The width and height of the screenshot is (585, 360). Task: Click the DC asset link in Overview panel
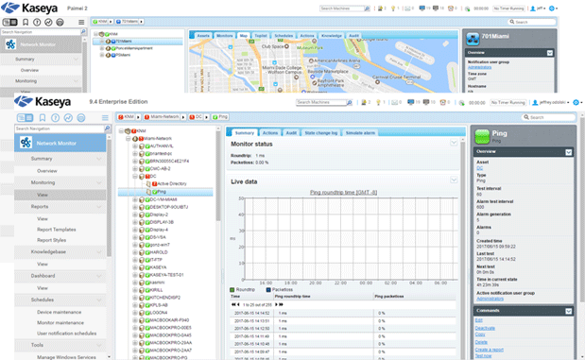point(479,168)
